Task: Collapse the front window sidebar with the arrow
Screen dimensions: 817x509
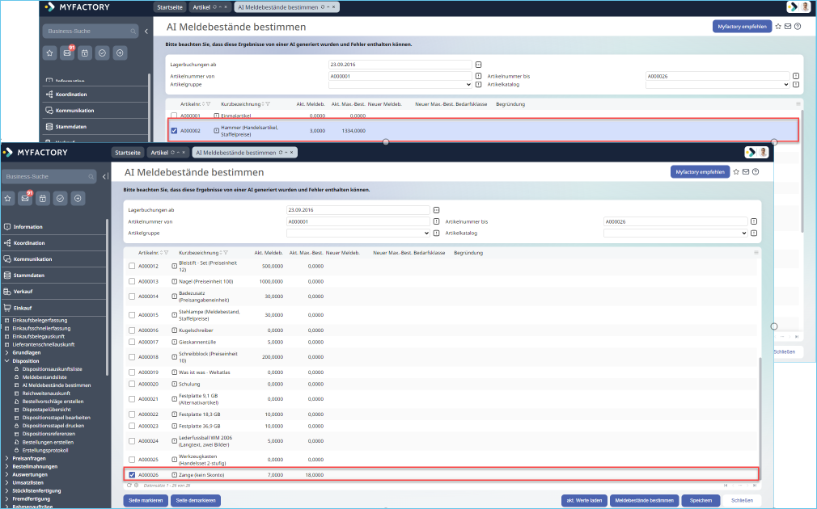Action: pyautogui.click(x=104, y=176)
